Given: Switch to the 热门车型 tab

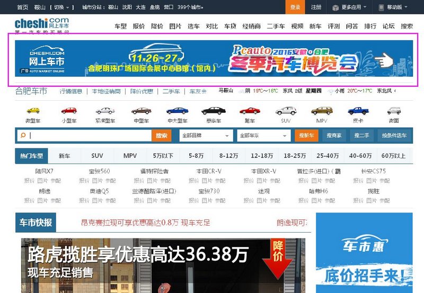Looking at the screenshot, I should click(x=31, y=156).
